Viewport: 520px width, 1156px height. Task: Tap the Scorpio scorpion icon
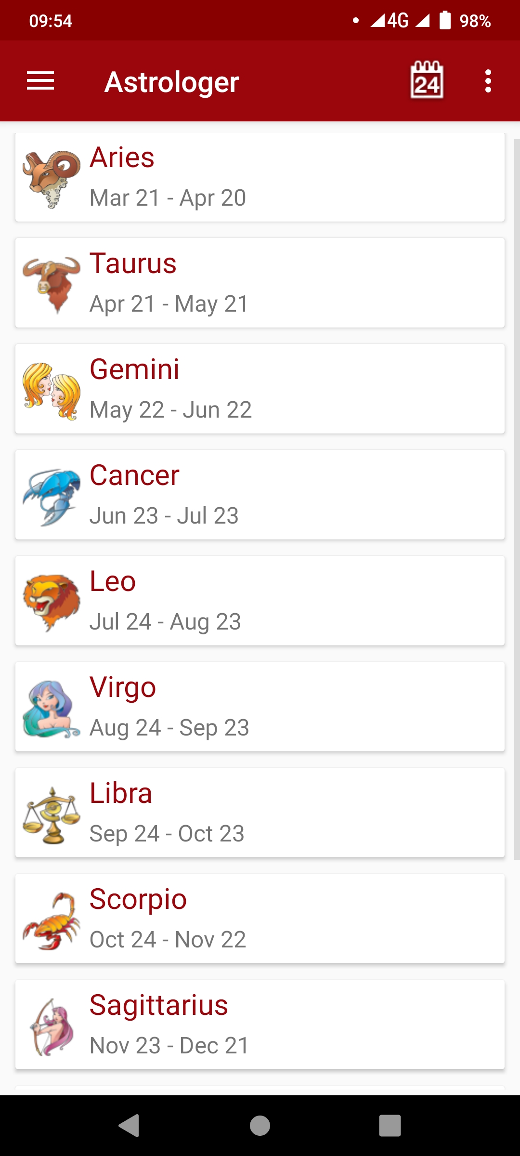pos(52,920)
